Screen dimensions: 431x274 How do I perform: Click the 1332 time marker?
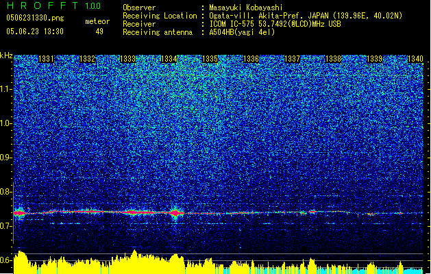click(x=87, y=59)
